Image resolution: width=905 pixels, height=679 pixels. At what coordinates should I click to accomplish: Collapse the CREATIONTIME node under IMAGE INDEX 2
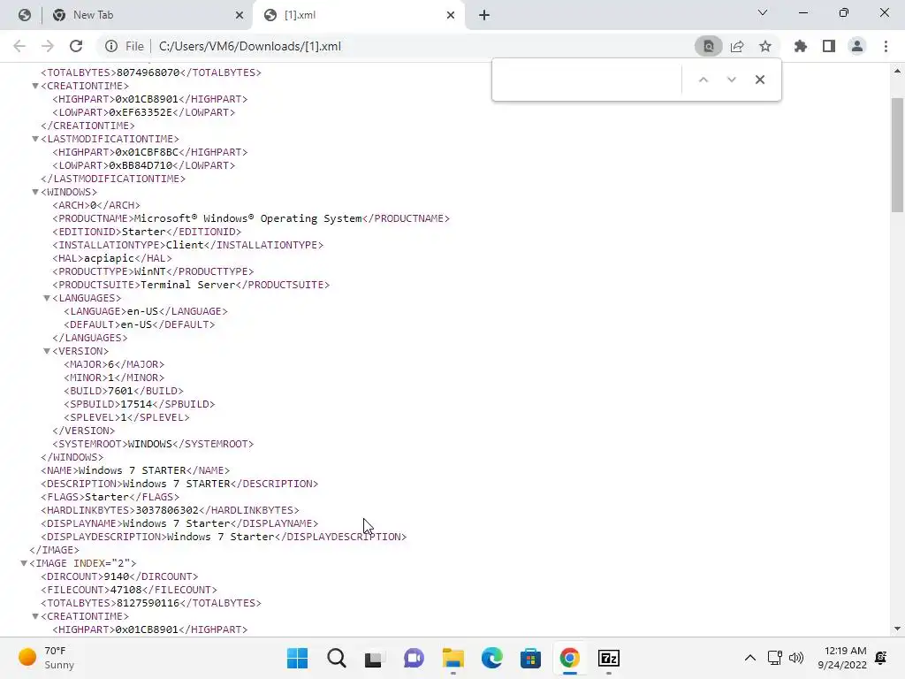point(35,616)
